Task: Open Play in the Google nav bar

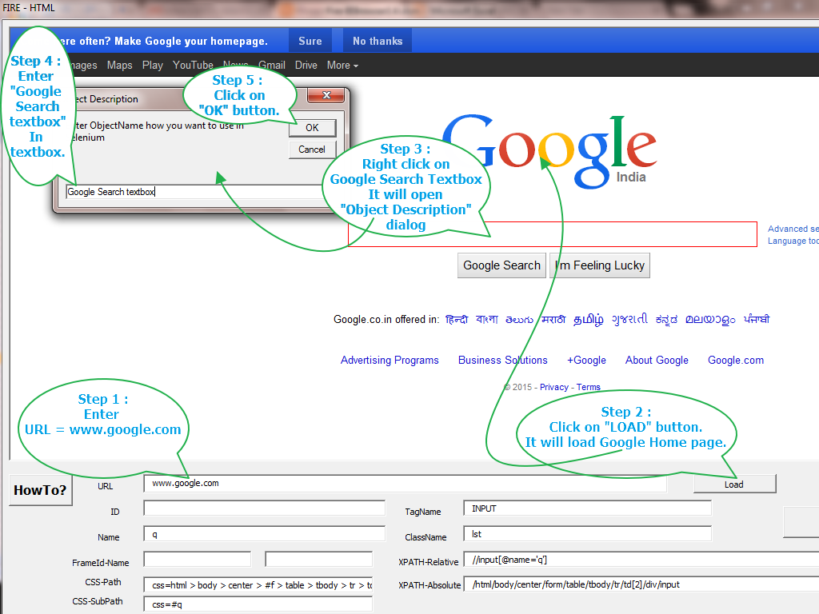Action: (x=153, y=66)
